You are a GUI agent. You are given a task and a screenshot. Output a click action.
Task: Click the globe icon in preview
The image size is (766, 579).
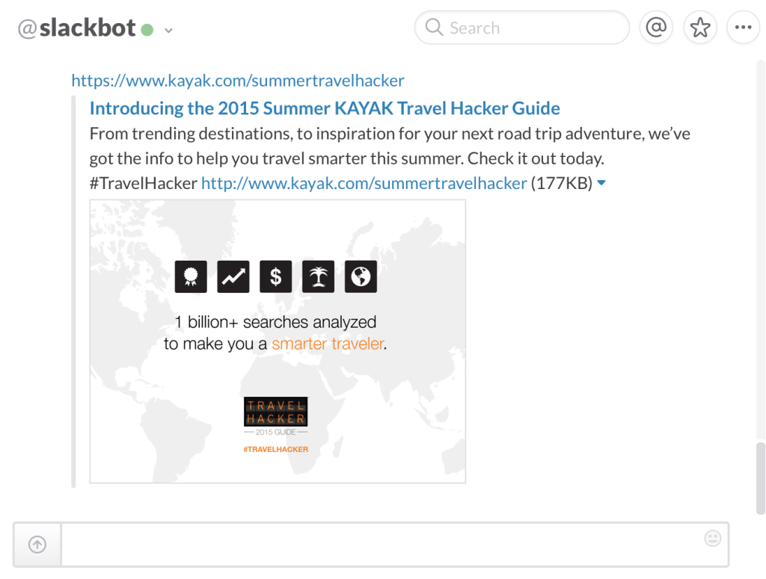361,276
